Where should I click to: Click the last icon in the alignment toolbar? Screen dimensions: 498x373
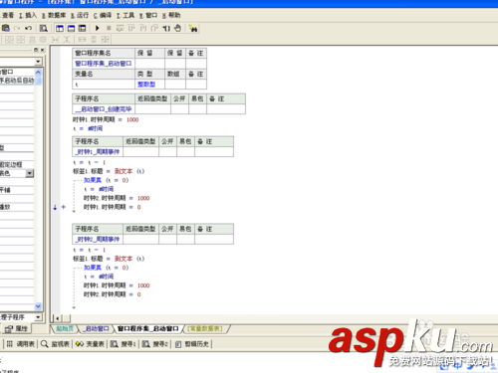click(106, 40)
